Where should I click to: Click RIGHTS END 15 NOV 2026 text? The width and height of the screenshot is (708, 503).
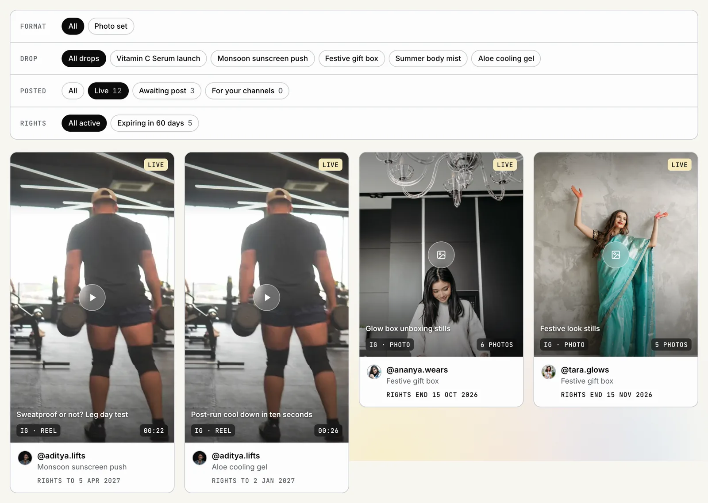click(607, 395)
